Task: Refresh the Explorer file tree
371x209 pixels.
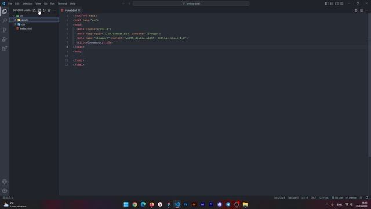Action: 44,10
